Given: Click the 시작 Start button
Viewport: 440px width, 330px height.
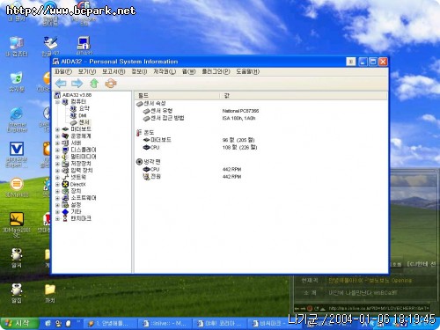Looking at the screenshot, I should [x=19, y=323].
